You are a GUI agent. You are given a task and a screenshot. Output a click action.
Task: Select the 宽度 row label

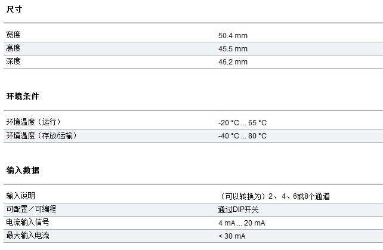pyautogui.click(x=14, y=35)
